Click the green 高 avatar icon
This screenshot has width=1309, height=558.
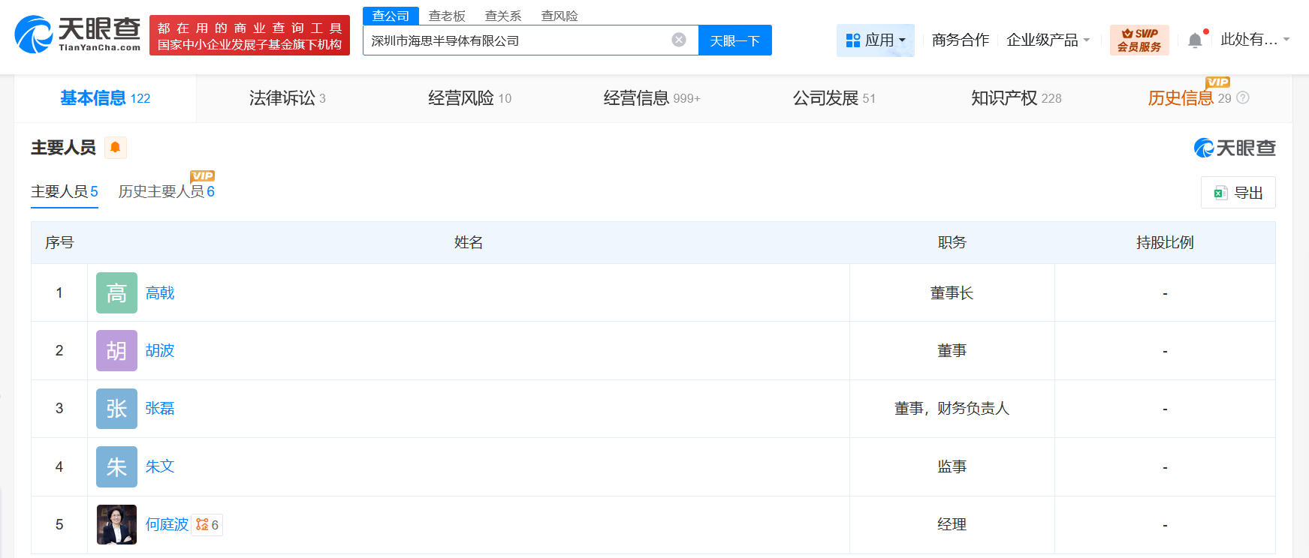point(116,293)
